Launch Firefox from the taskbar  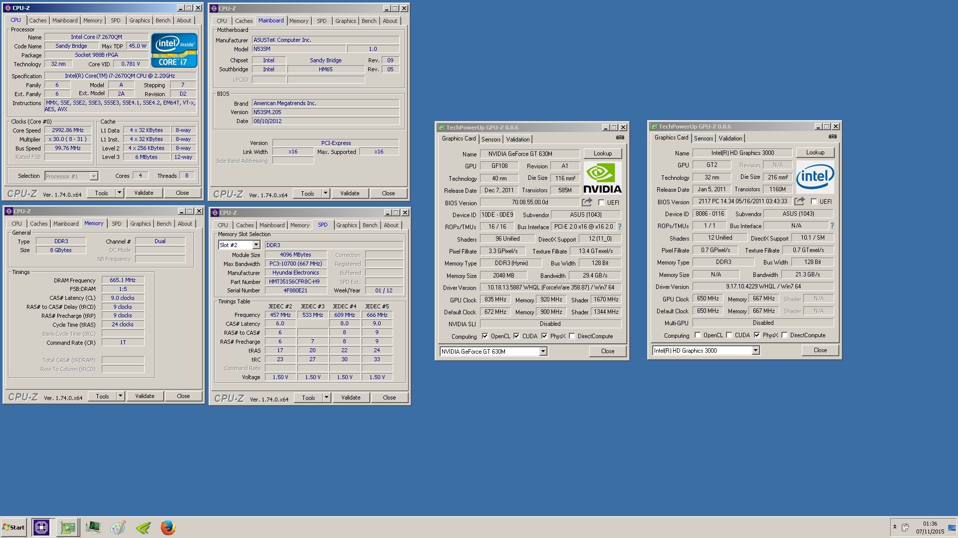168,527
